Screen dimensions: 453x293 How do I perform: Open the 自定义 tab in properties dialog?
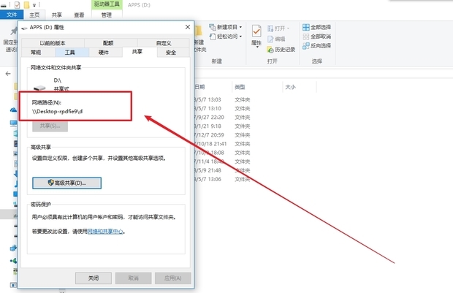pos(164,43)
